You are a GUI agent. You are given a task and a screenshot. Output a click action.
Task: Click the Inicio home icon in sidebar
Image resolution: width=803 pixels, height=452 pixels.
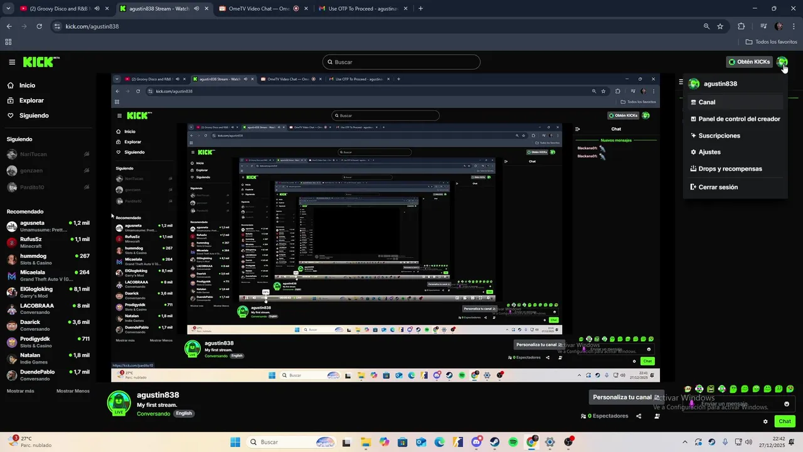(x=11, y=85)
